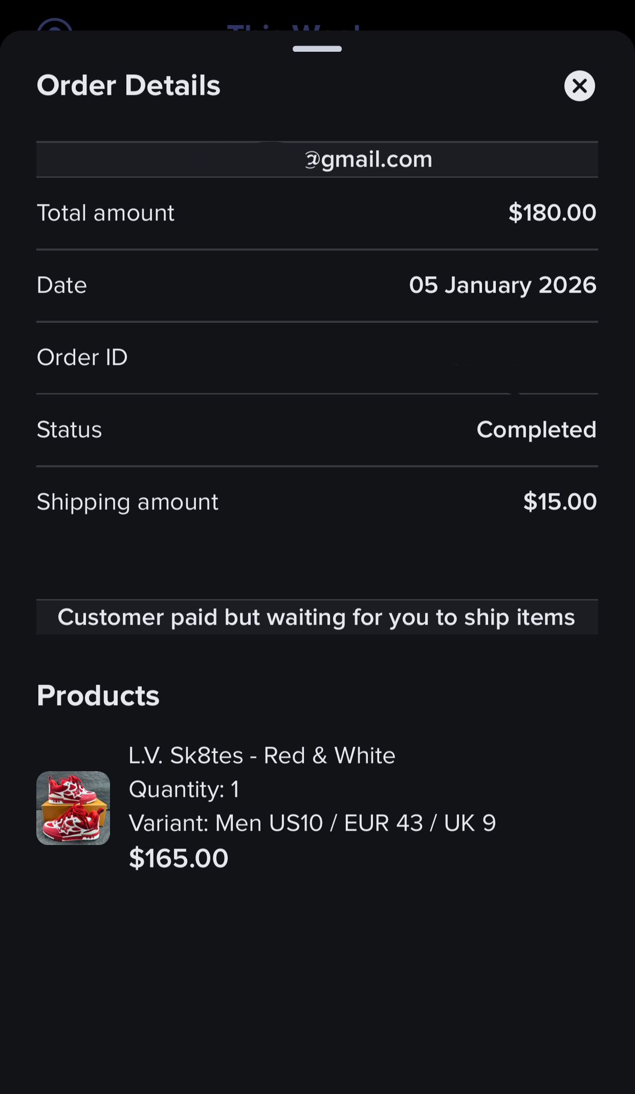Click the red sneaker product thumbnail
Image resolution: width=635 pixels, height=1094 pixels.
point(73,808)
